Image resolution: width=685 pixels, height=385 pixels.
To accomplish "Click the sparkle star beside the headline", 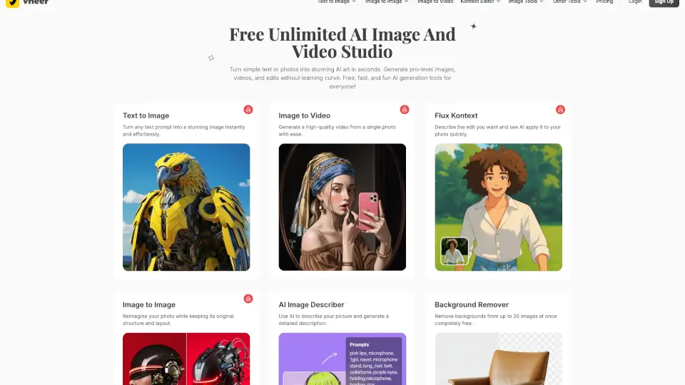I will click(x=473, y=26).
